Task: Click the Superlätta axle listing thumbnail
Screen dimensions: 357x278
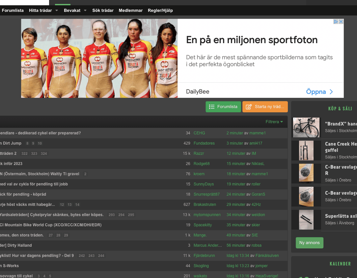Action: 306,220
